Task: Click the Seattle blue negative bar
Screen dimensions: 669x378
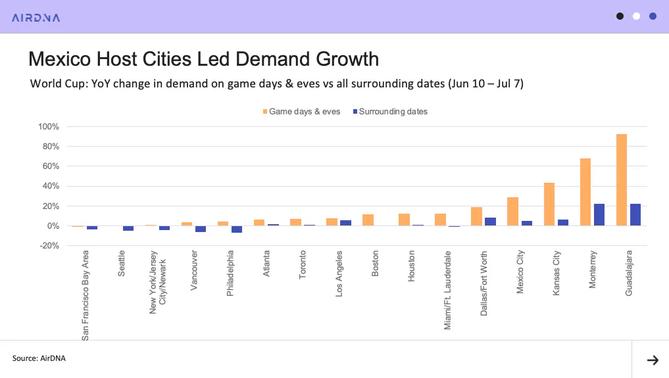Action: coord(128,228)
